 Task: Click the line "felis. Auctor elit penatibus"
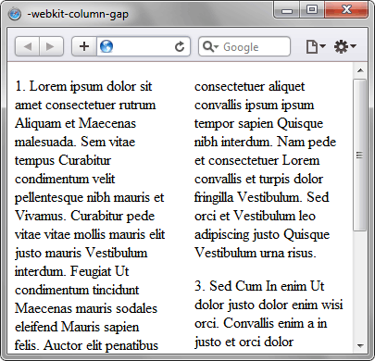pos(86,345)
